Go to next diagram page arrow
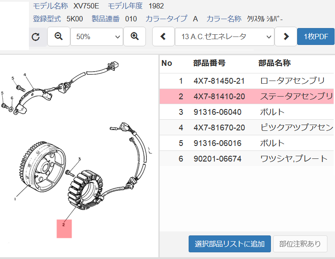Viewport: 335px width, 259px height. pyautogui.click(x=286, y=36)
